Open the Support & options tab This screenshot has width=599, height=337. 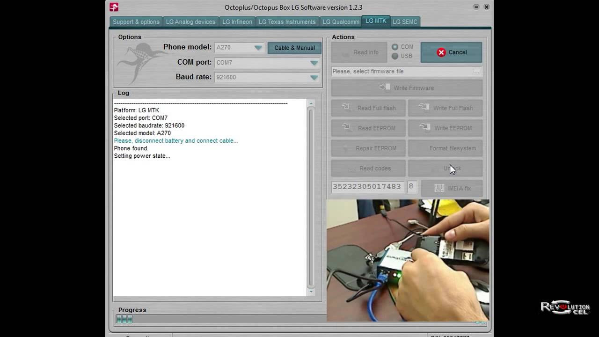[136, 22]
